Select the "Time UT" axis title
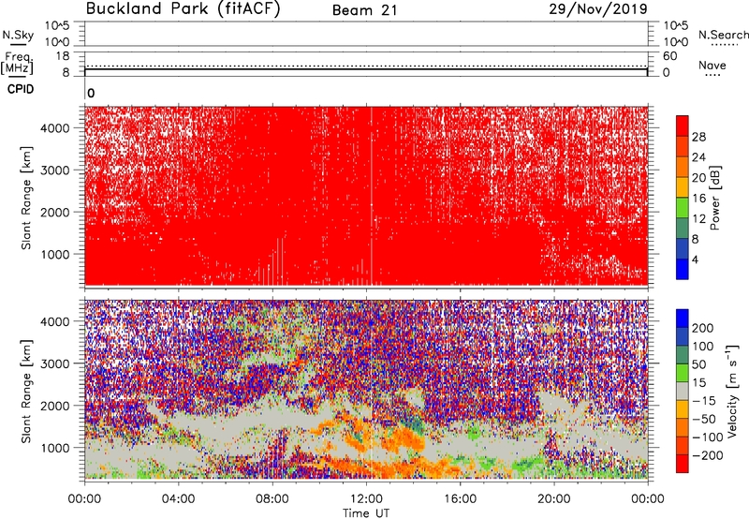This screenshot has height=519, width=749. pos(366,513)
